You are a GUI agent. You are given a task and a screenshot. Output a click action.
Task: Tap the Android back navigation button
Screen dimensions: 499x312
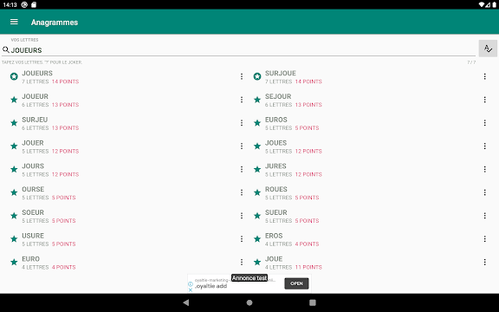pyautogui.click(x=186, y=302)
